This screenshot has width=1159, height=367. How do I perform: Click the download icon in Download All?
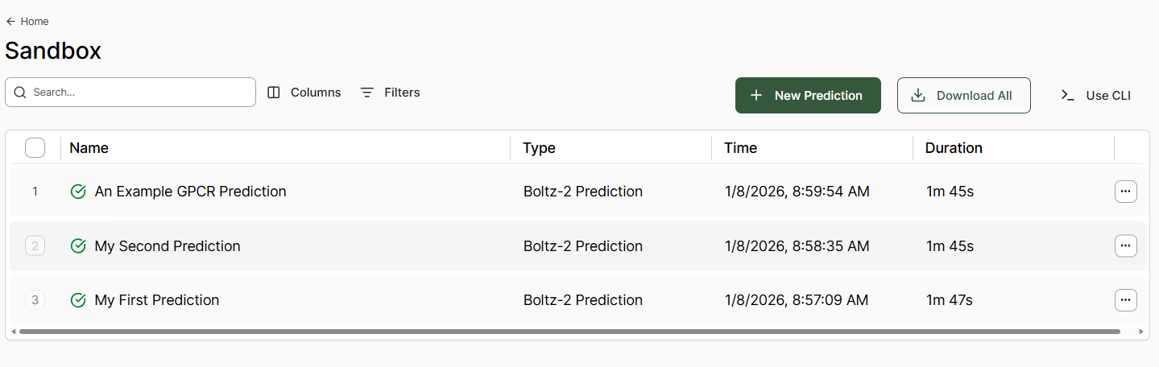(x=917, y=96)
